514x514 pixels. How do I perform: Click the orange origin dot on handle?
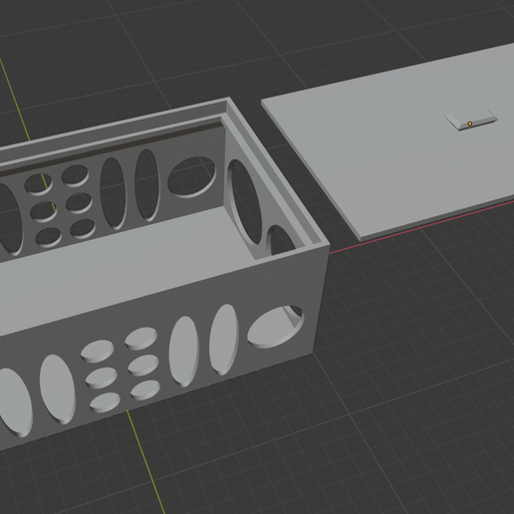pyautogui.click(x=470, y=124)
